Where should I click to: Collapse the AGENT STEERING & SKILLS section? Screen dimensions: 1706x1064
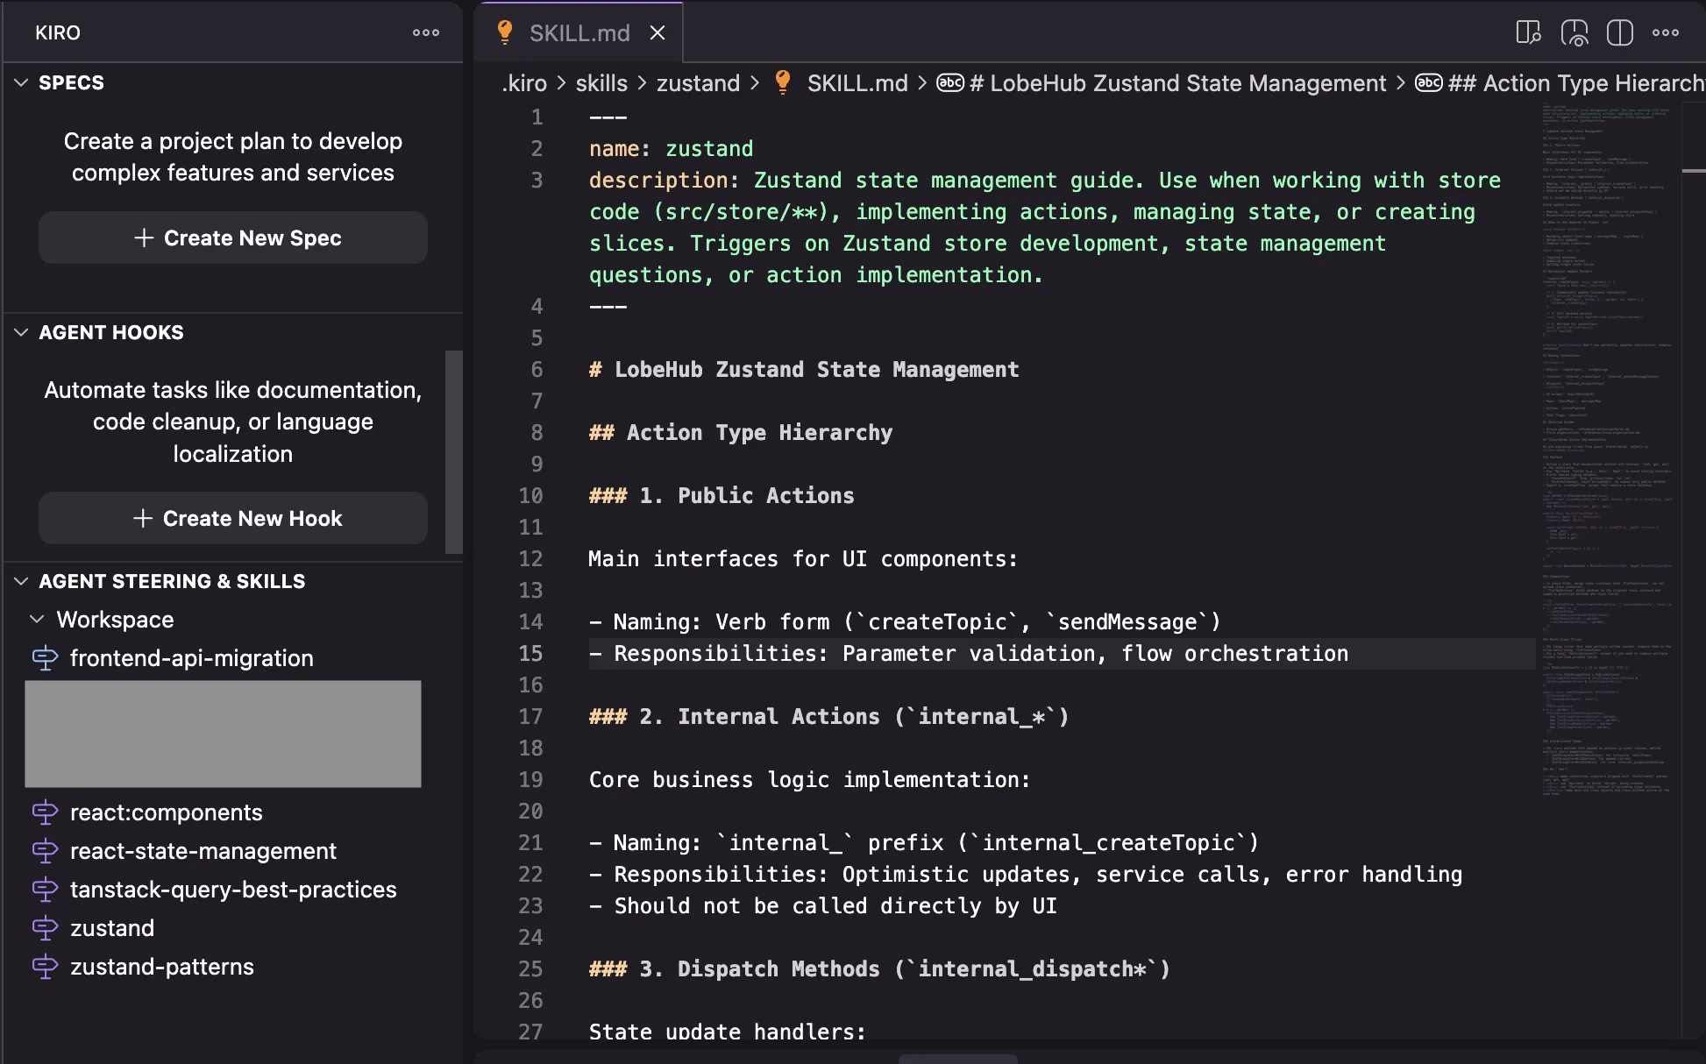pos(22,581)
